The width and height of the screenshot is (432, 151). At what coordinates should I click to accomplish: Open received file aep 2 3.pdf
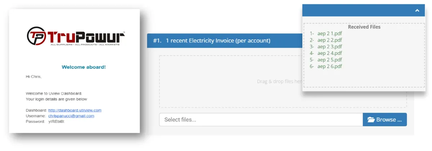point(329,47)
